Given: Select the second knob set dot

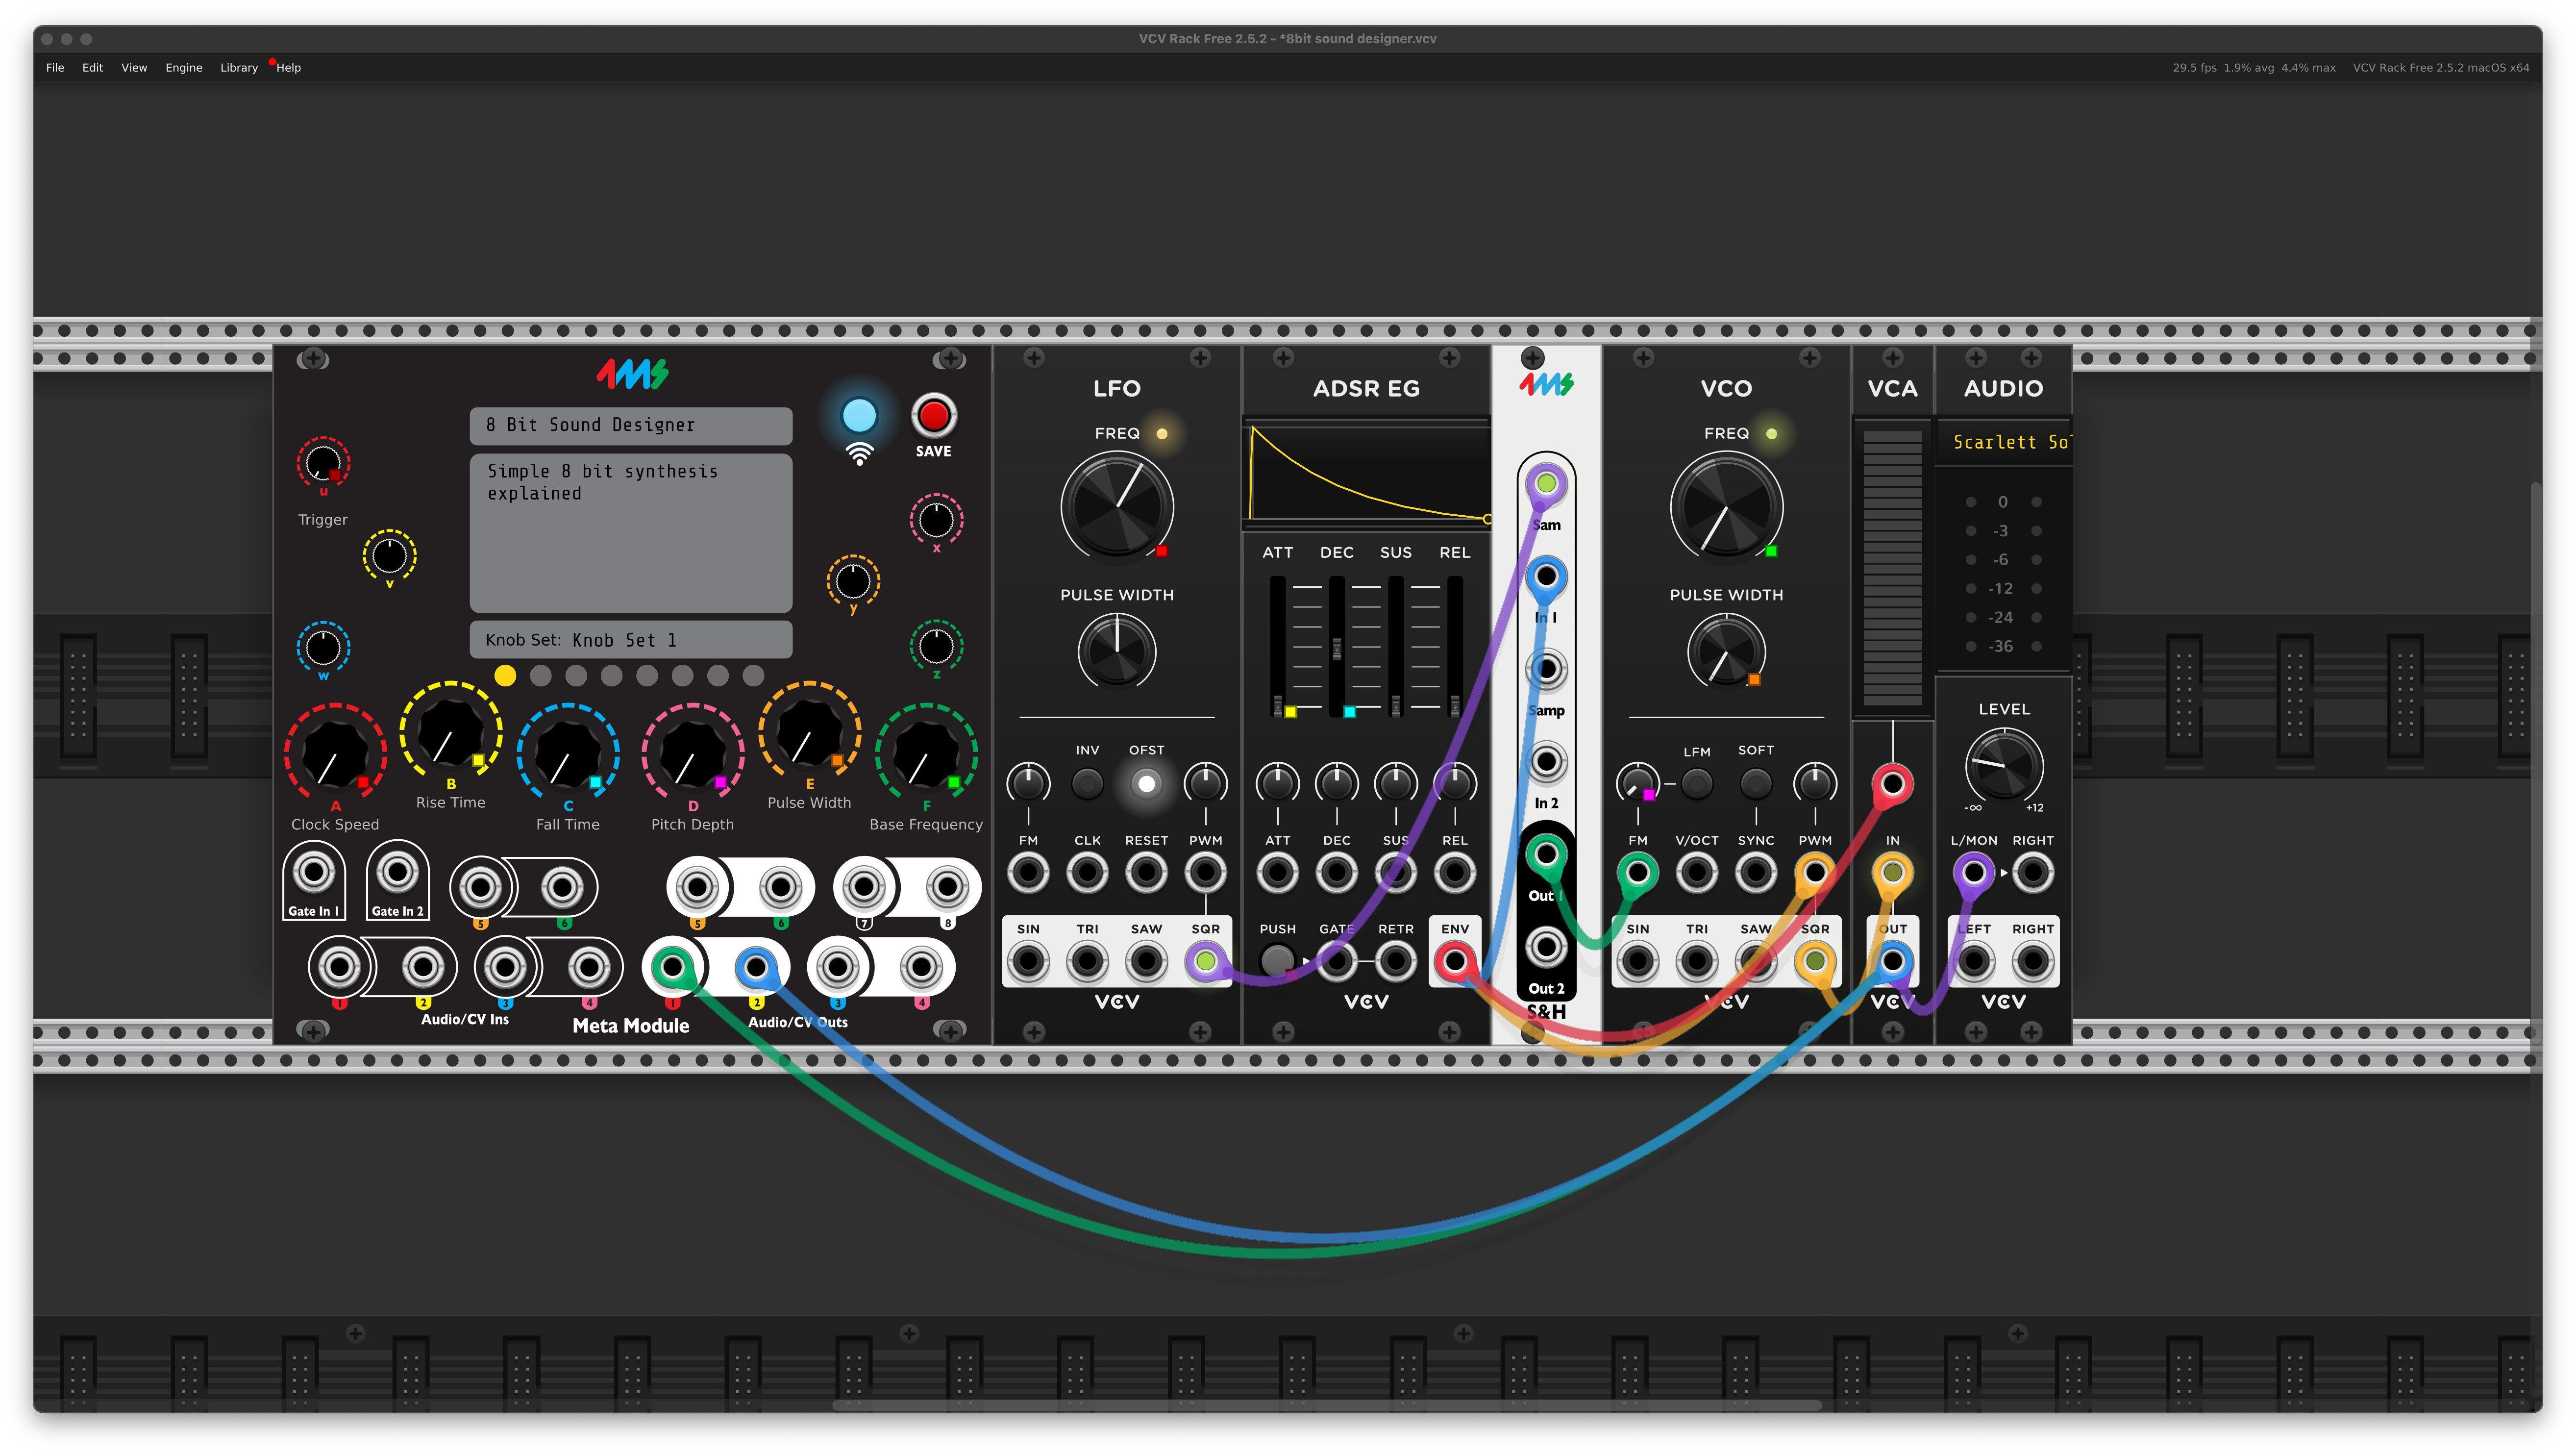Looking at the screenshot, I should point(541,676).
